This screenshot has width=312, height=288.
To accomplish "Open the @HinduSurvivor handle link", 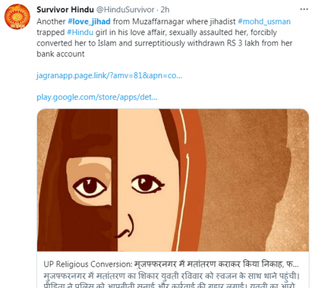I will 125,10.
